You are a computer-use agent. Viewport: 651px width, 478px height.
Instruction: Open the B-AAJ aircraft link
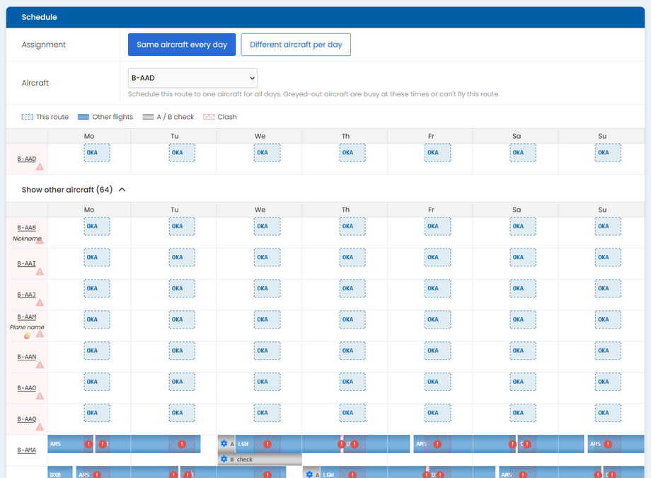(x=27, y=295)
